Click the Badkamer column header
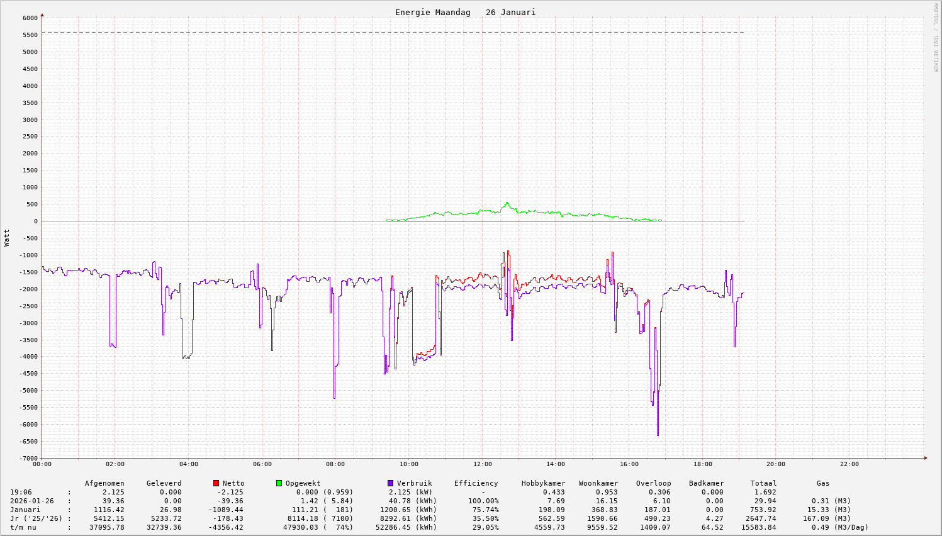The image size is (942, 536). (706, 483)
